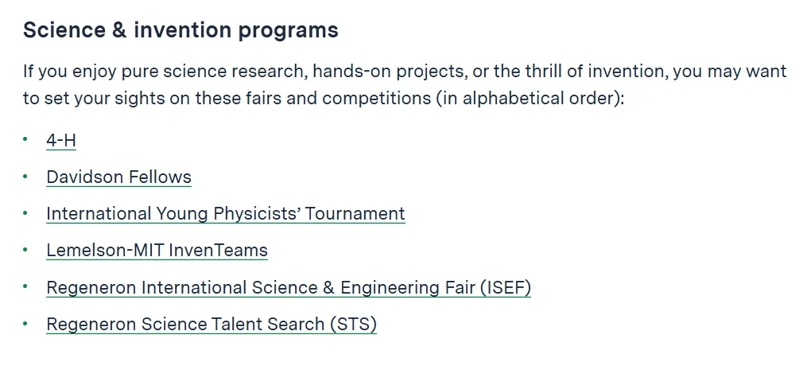Open Regeneron International Science & Engineering Fair link
Viewport: 807px width, 366px height.
click(288, 287)
